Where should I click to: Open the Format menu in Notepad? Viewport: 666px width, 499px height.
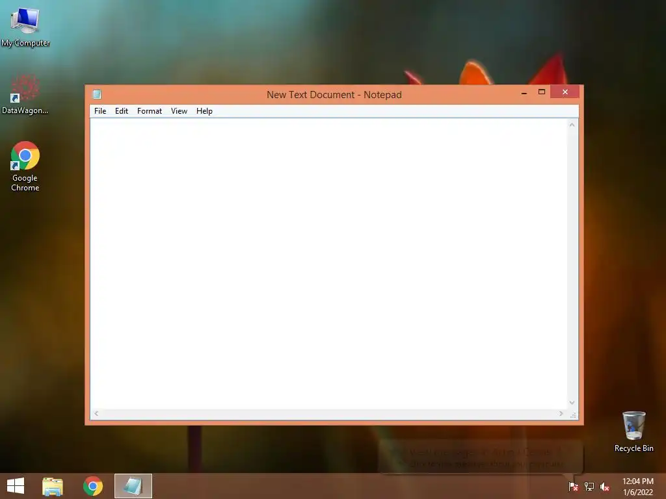tap(150, 111)
